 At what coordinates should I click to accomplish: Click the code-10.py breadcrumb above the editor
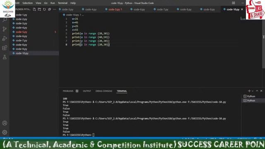click(72, 15)
